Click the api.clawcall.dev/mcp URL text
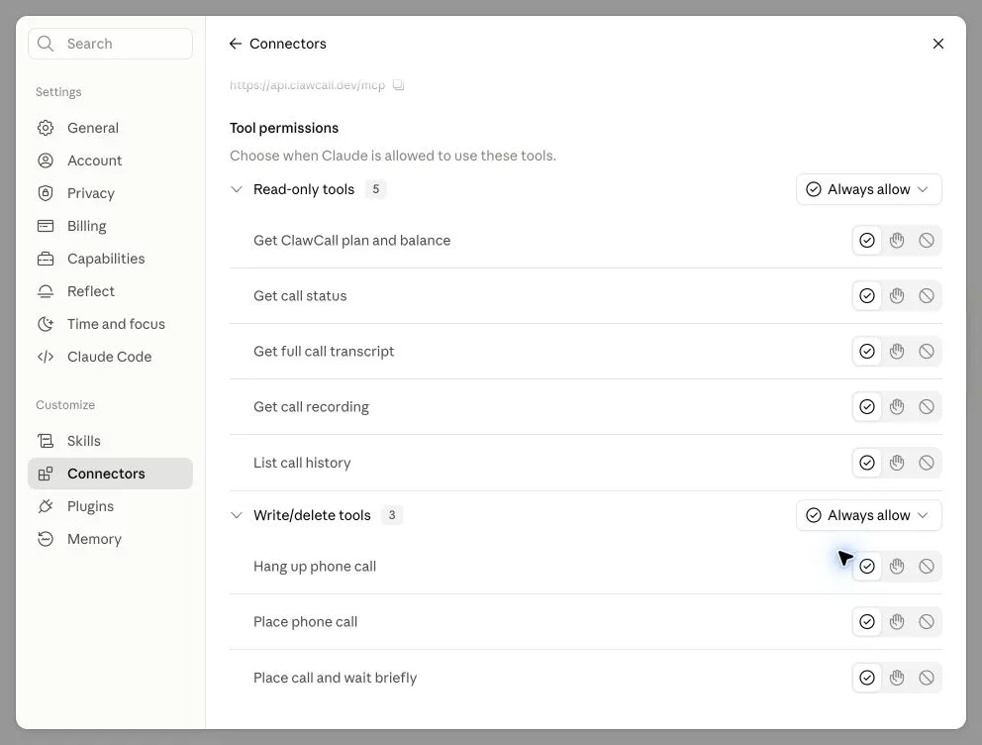Screen dimensions: 982x745 (307, 84)
